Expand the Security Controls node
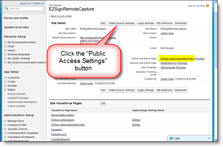 click(5, 129)
